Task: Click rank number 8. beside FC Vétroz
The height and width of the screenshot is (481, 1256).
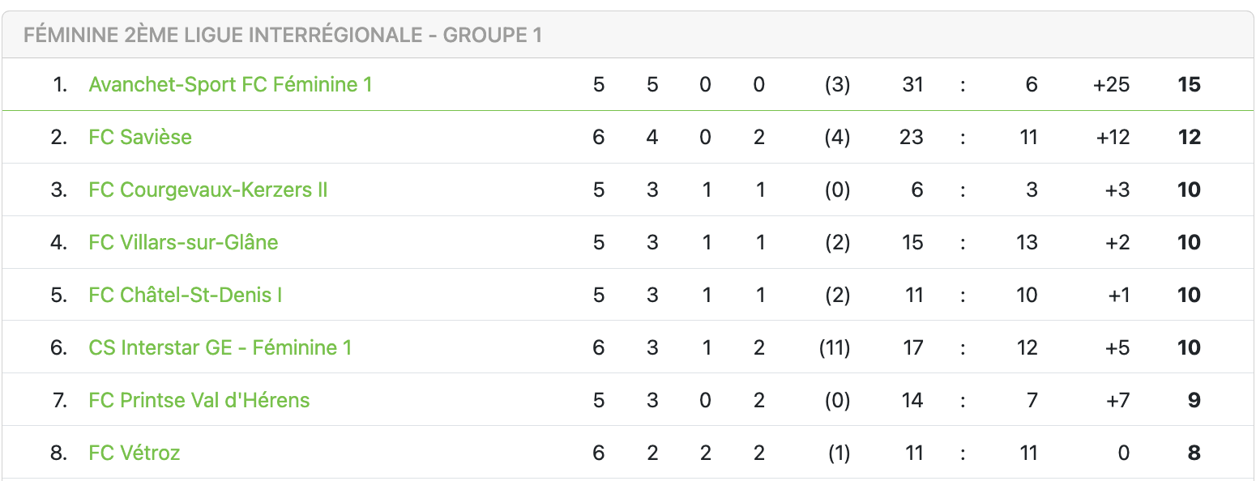Action: click(x=58, y=453)
